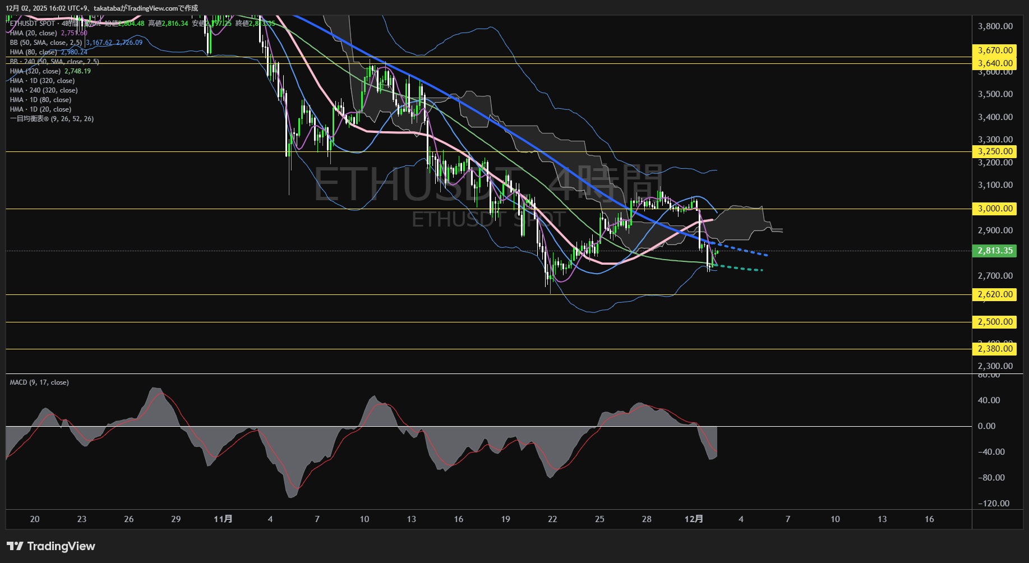The height and width of the screenshot is (563, 1029).
Task: Click the green current price label 2,813.35
Action: tap(995, 251)
